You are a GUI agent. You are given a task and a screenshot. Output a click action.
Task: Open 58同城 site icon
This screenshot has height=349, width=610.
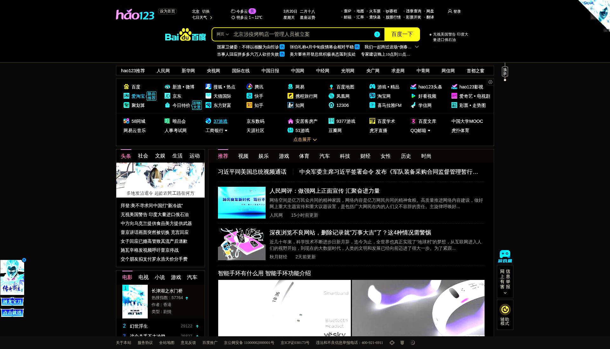(x=126, y=121)
